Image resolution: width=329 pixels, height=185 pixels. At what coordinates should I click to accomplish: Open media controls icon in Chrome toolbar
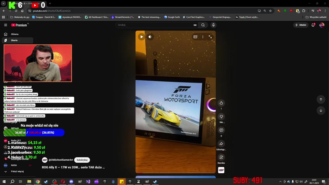click(x=313, y=11)
